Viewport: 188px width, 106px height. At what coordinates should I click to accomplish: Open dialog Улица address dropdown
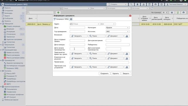coord(86,24)
